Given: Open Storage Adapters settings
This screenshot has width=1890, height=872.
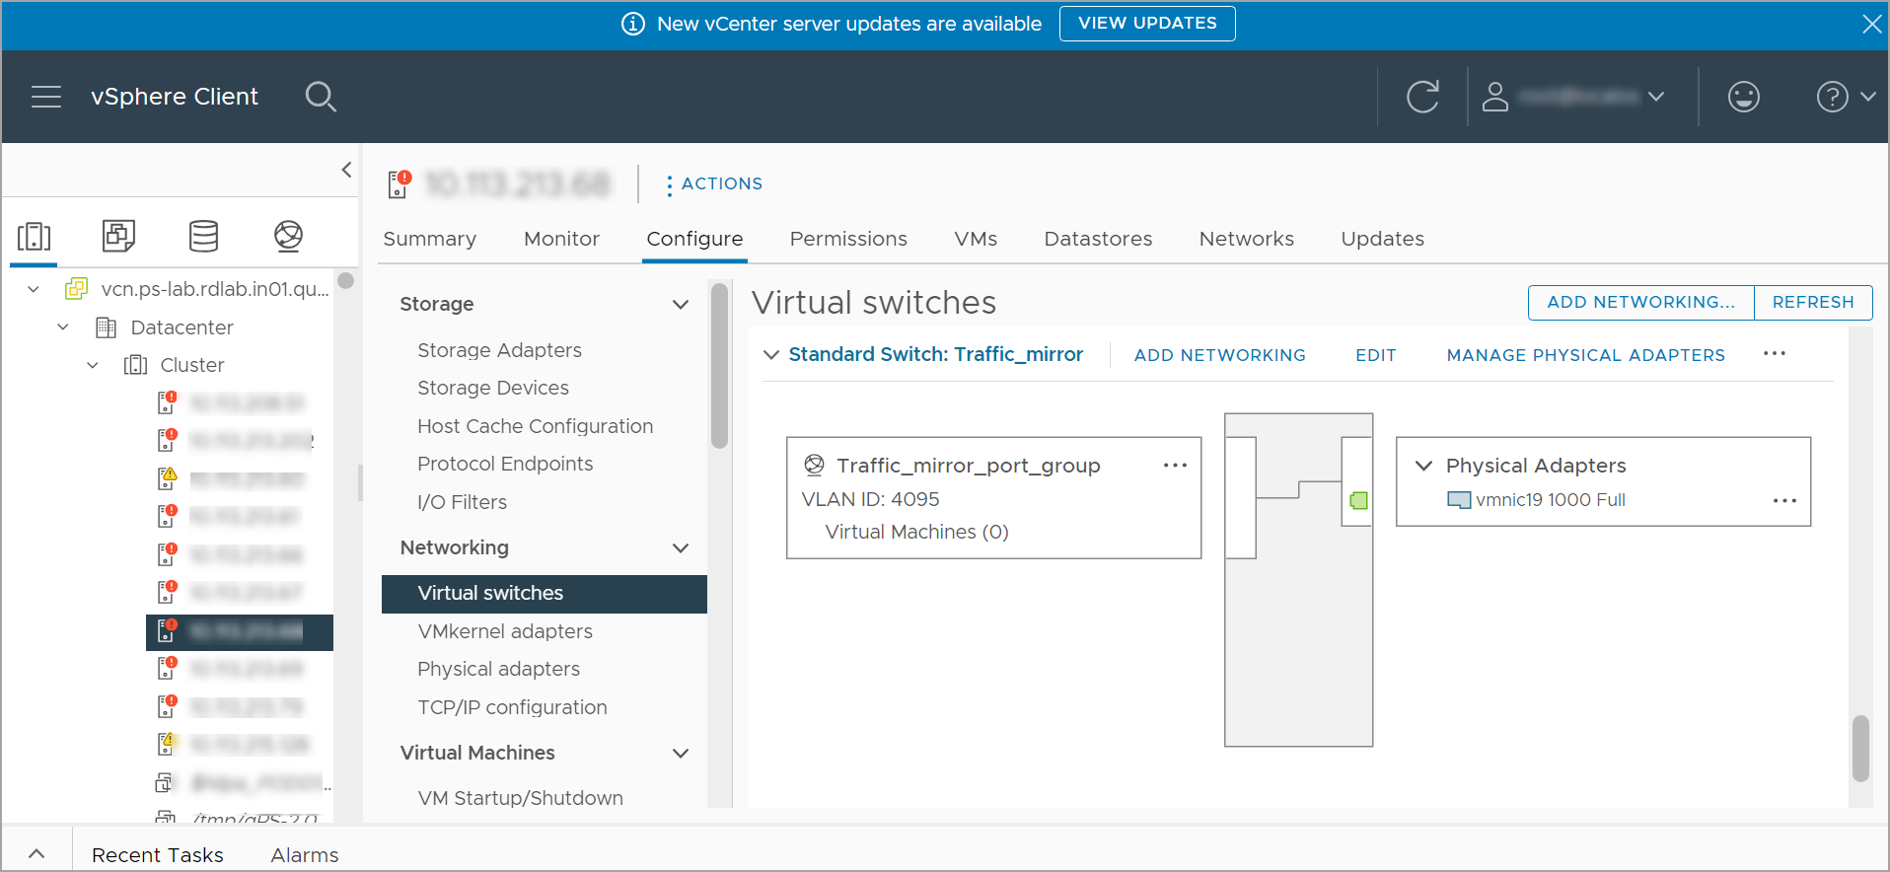Looking at the screenshot, I should (499, 350).
